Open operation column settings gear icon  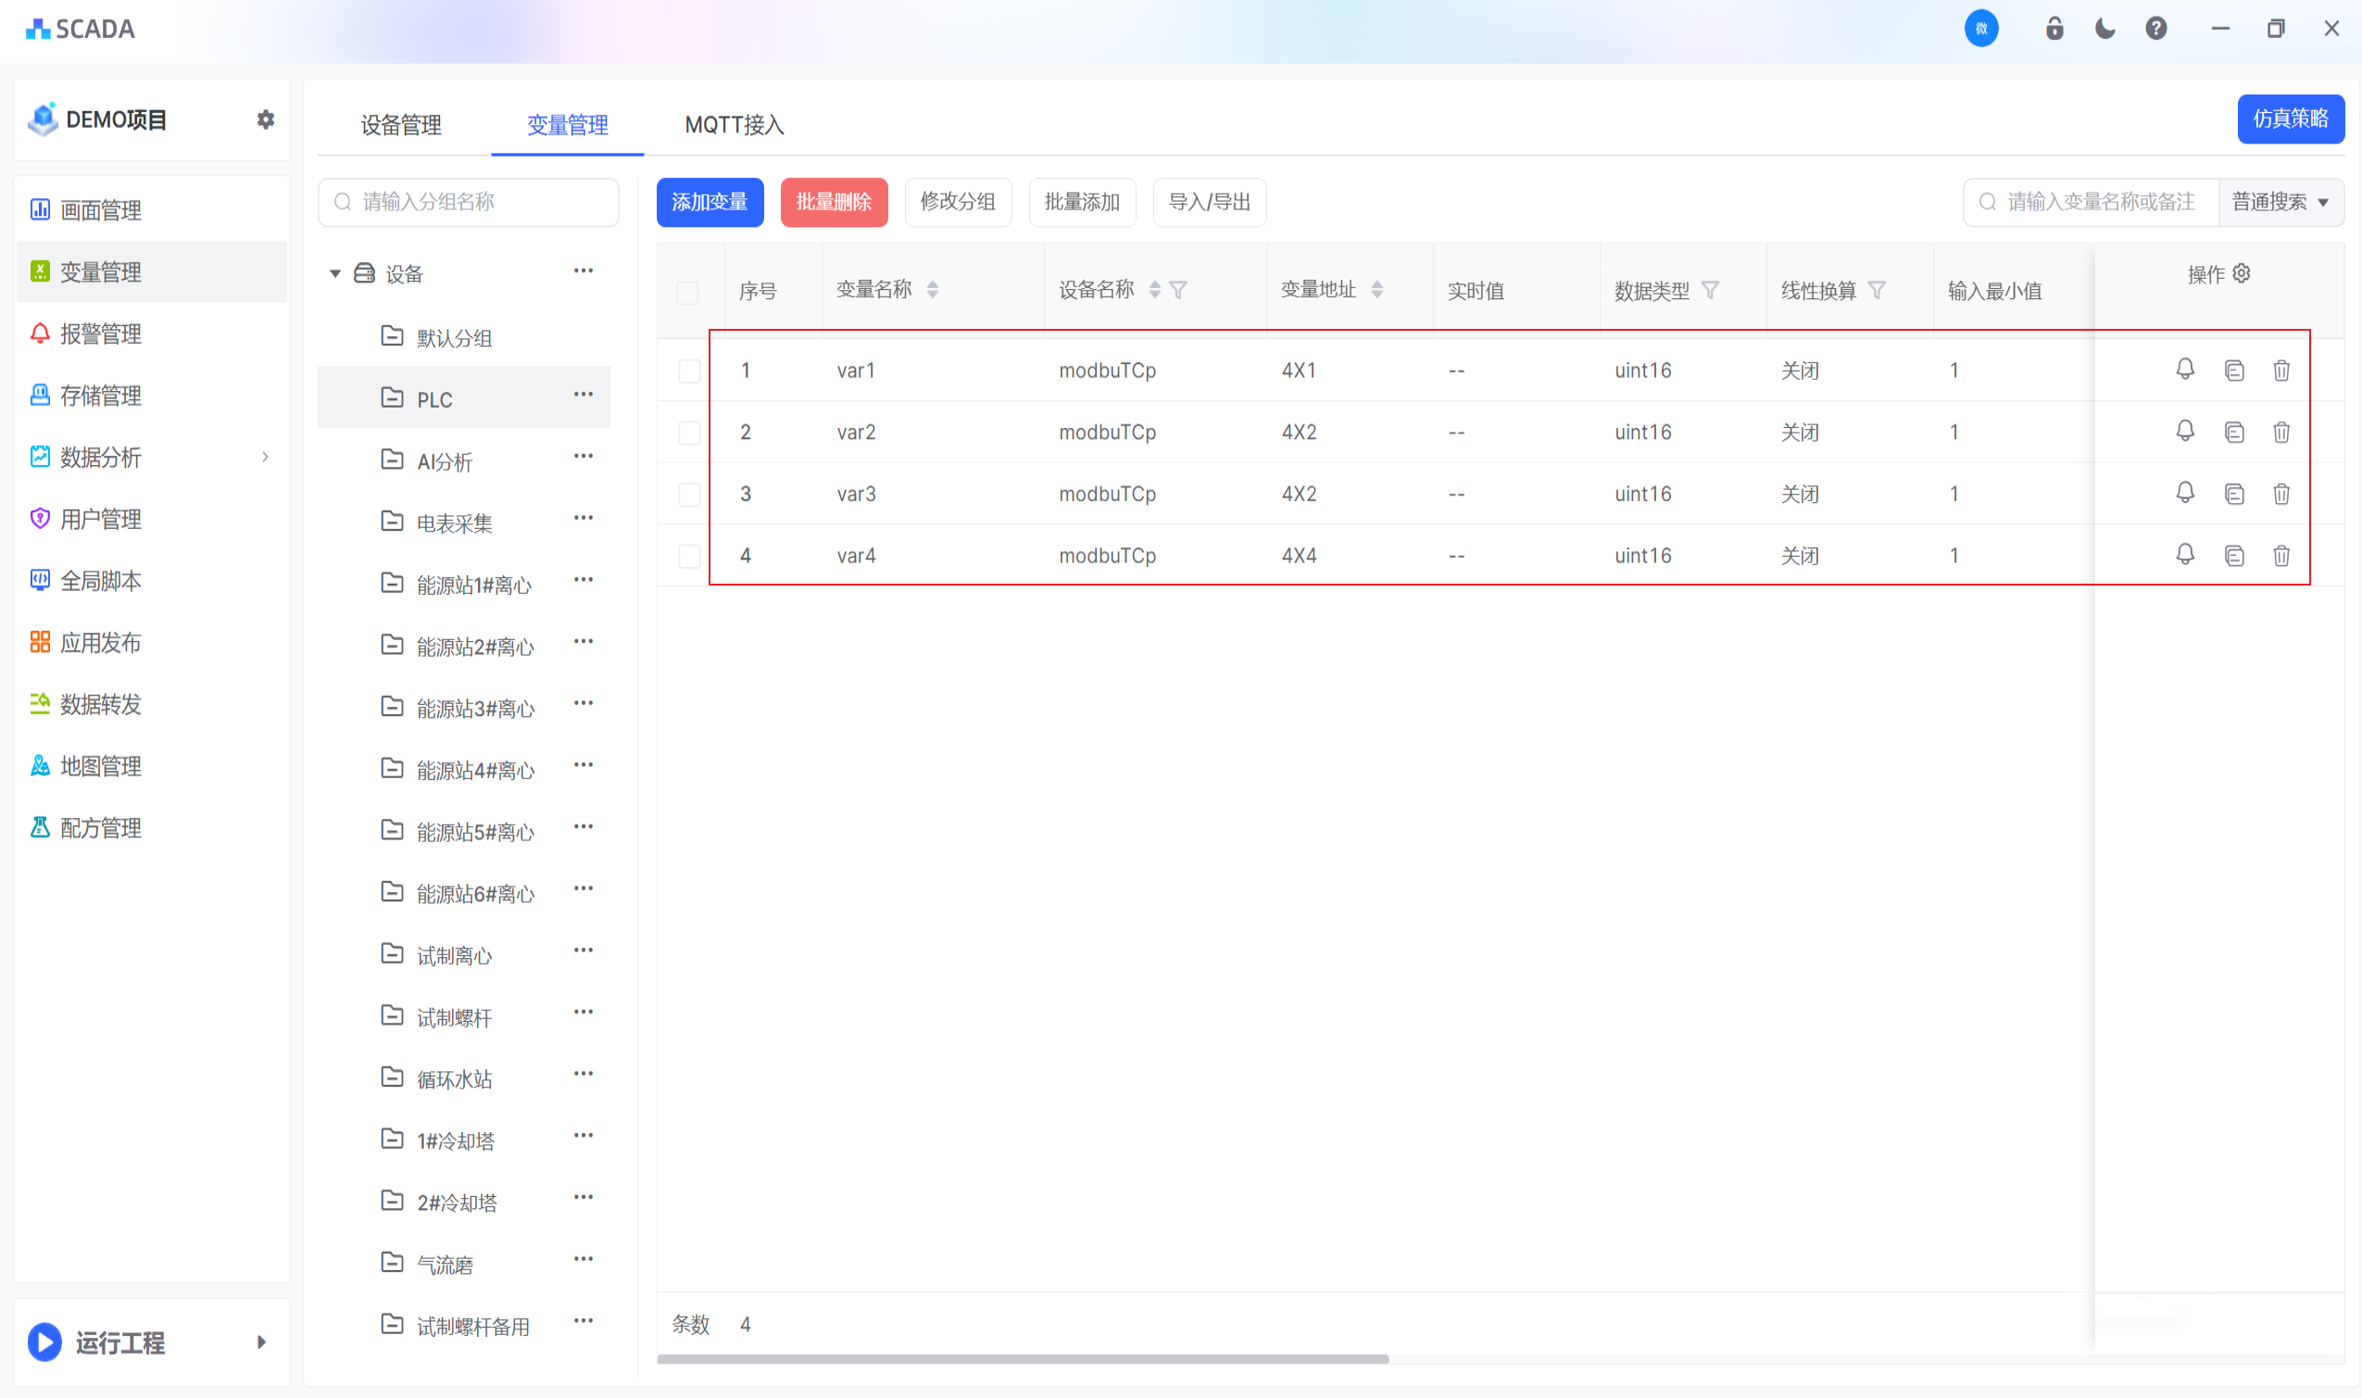click(2242, 273)
